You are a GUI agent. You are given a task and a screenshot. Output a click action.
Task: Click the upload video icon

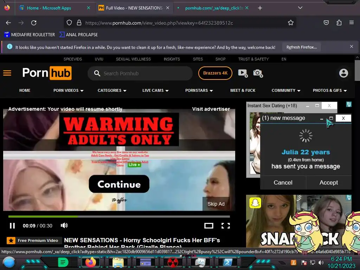(243, 73)
